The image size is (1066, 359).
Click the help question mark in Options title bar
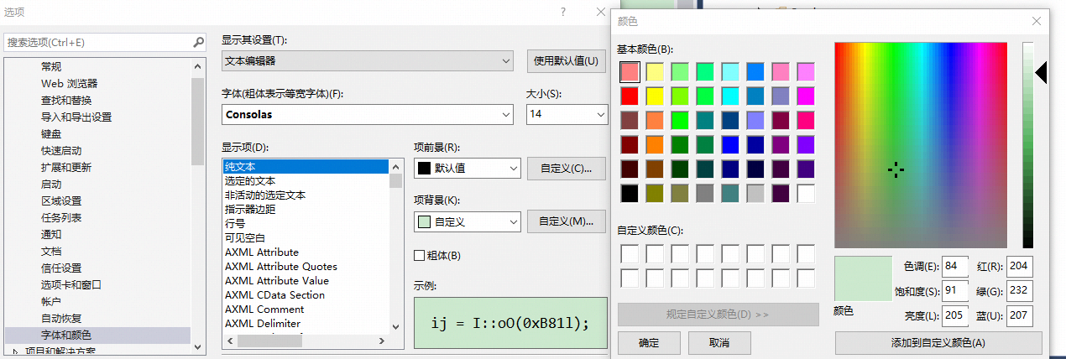click(x=562, y=12)
